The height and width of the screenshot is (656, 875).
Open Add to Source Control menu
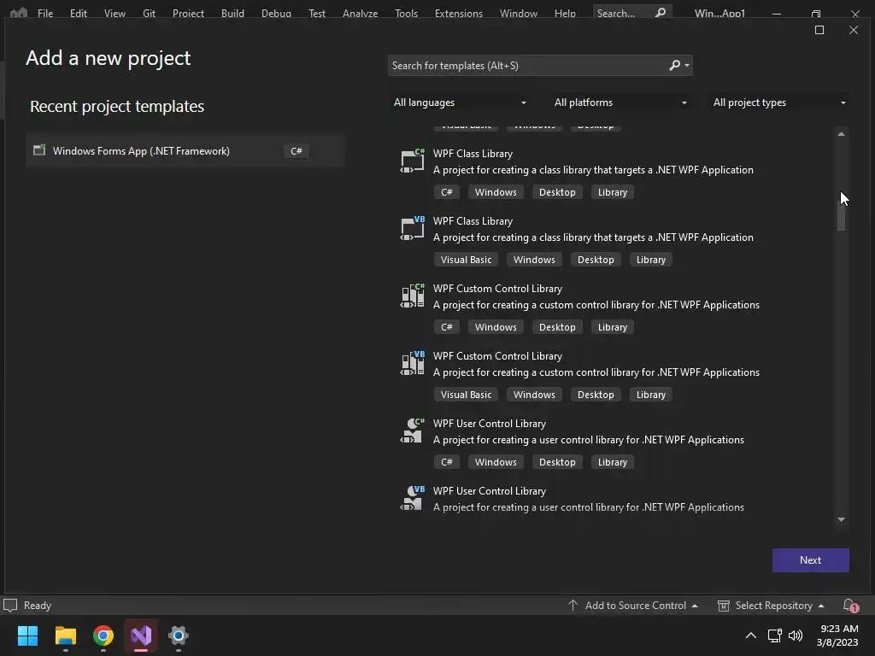coord(633,606)
